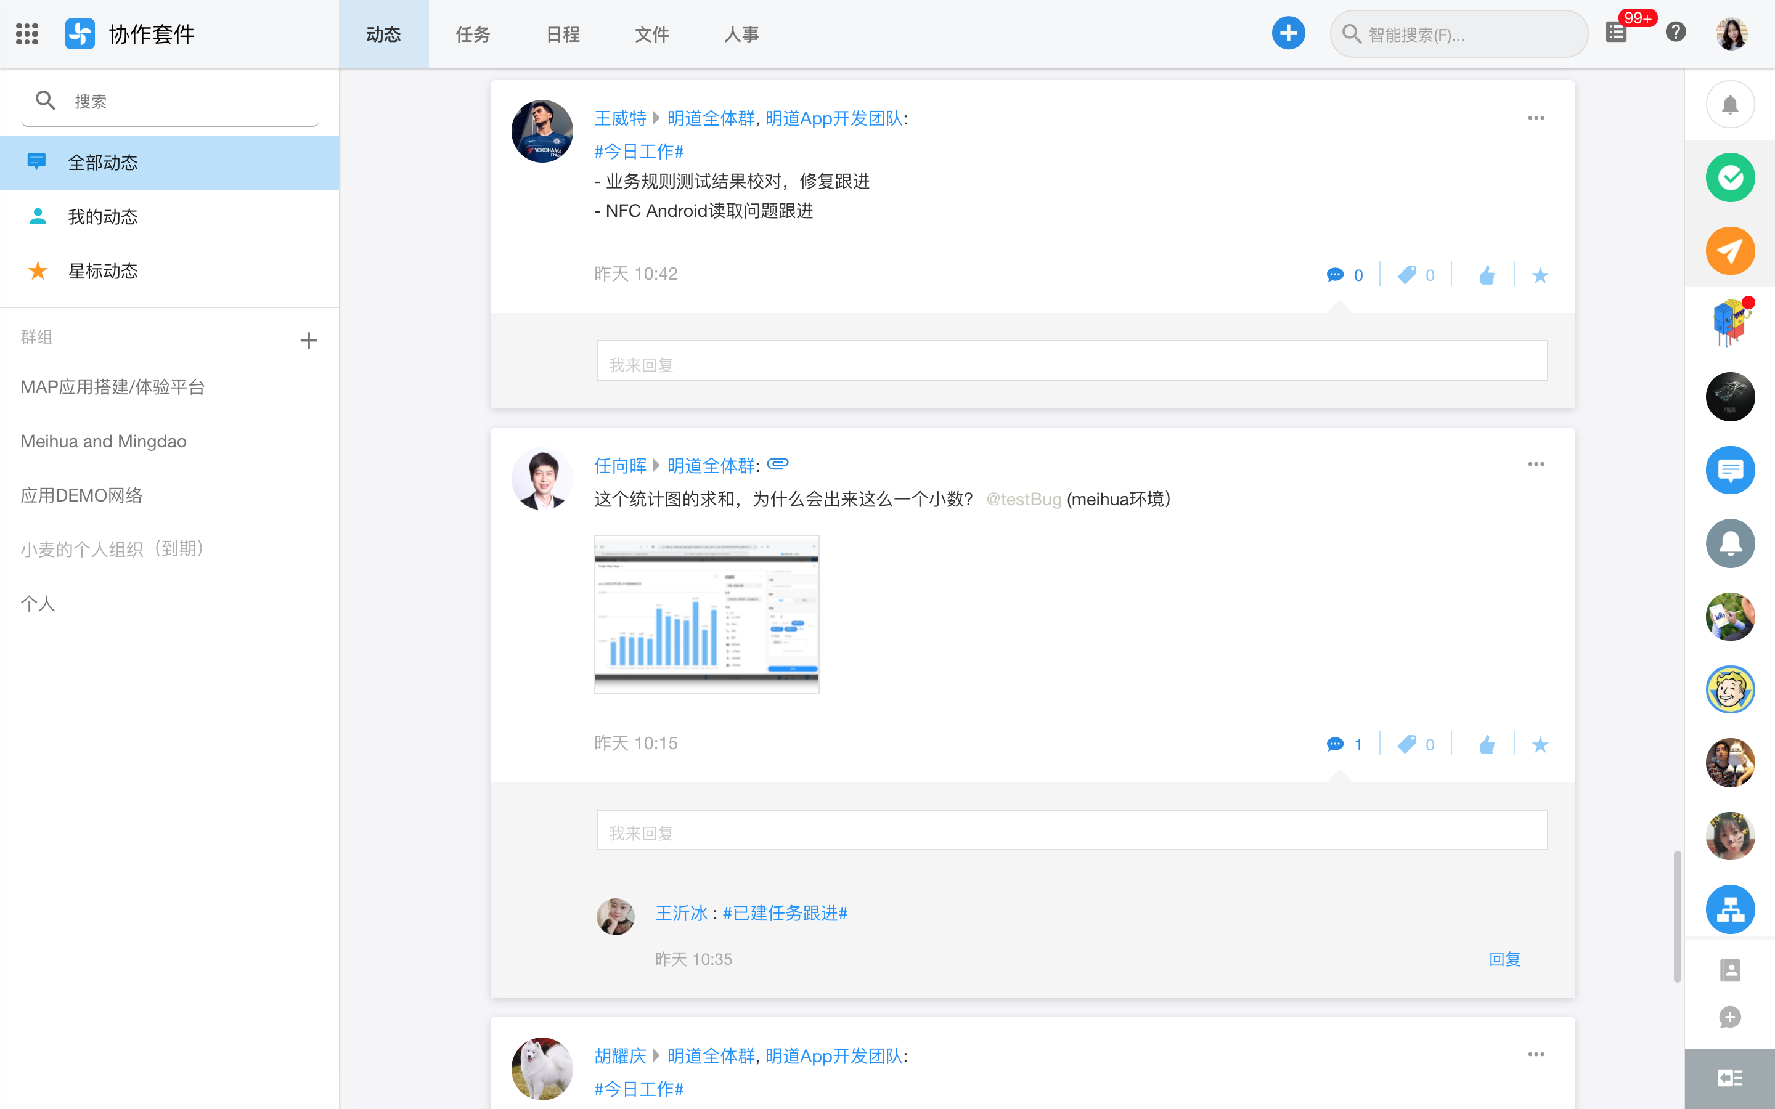Click the 协作套件 pinwheel logo

[x=80, y=34]
